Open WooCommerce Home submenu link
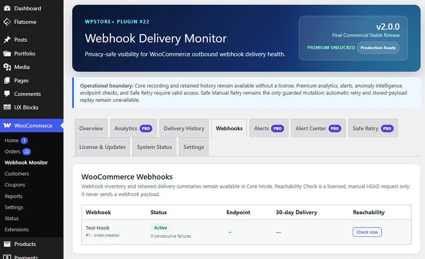This screenshot has width=425, height=259. 12,140
